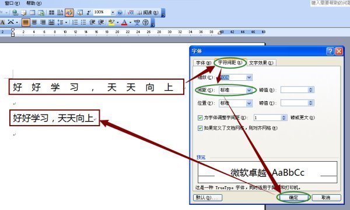Open the Line Spacing dropdown arrow
The width and height of the screenshot is (350, 210).
click(66, 23)
